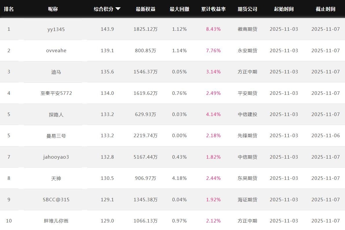Click the 曼易三号 nickname

[x=56, y=136]
